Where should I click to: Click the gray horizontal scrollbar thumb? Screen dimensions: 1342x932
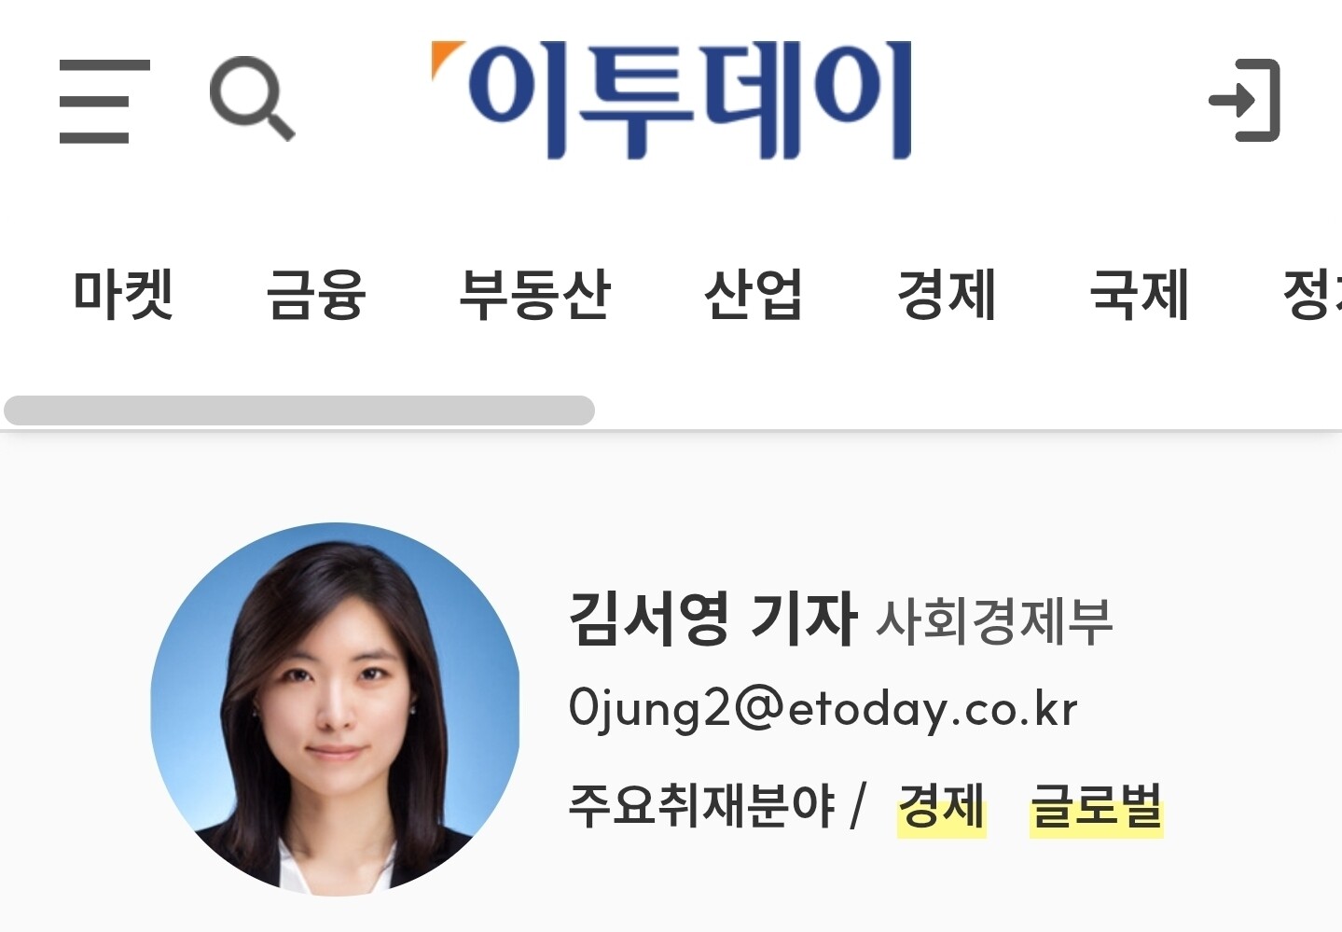coord(299,410)
